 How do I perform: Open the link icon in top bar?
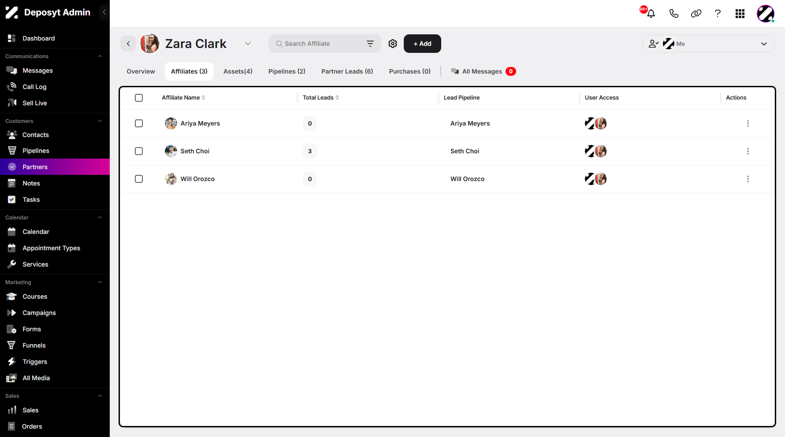(696, 13)
